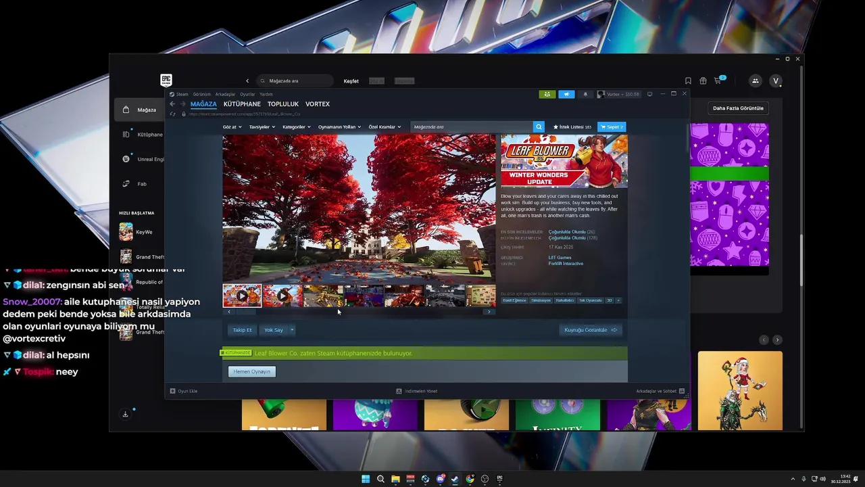Go back in Epic Games launcher
This screenshot has height=487, width=865.
tap(247, 80)
